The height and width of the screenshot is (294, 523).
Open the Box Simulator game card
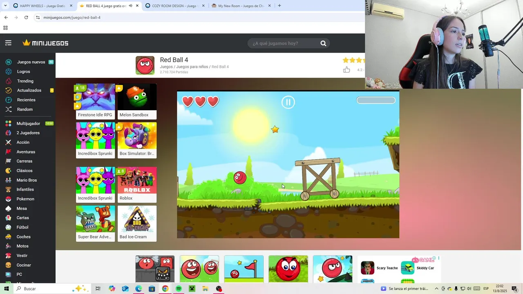[x=137, y=140]
